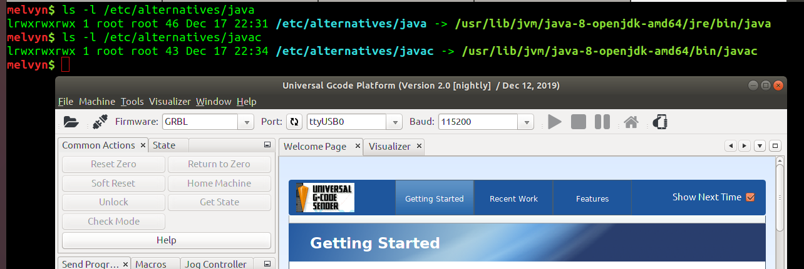
Task: Click the pendant phone icon in toolbar
Action: coord(659,122)
